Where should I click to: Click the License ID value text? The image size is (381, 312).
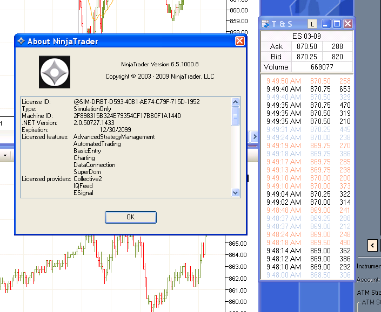[x=137, y=101]
